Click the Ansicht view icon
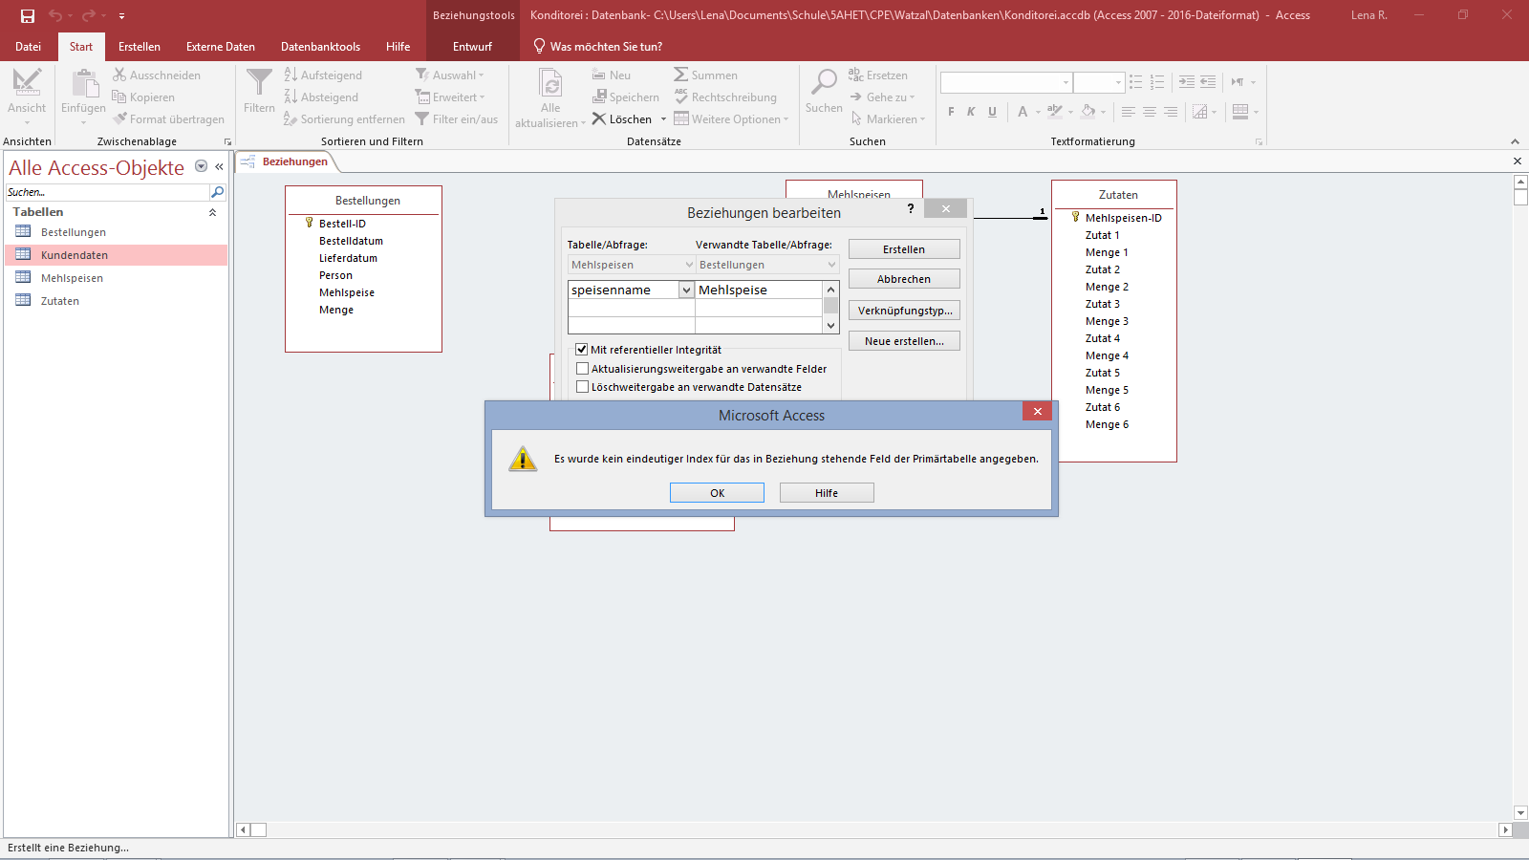Screen dimensions: 1529x860 [27, 84]
